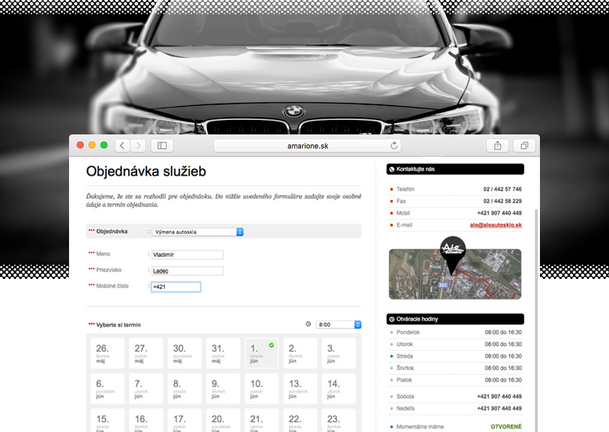Click the Streda opening hours row
609x432 pixels.
456,356
